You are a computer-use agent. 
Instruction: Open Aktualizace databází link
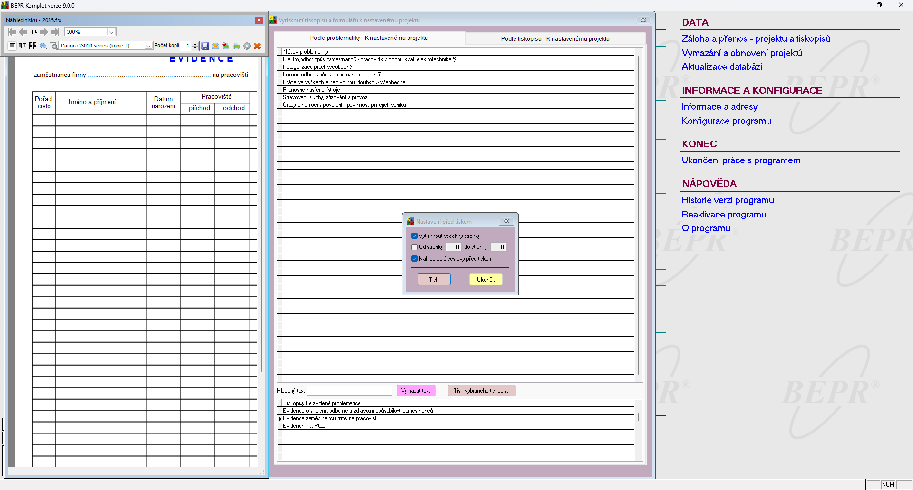722,67
